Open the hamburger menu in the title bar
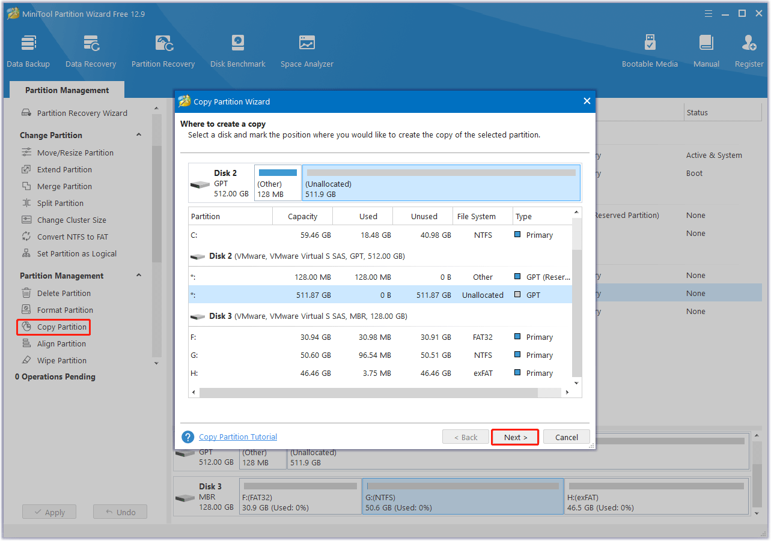 pyautogui.click(x=710, y=13)
